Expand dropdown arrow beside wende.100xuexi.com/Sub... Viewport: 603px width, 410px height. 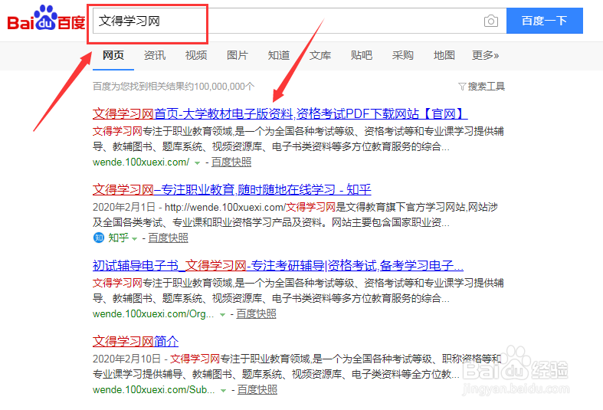click(x=223, y=390)
